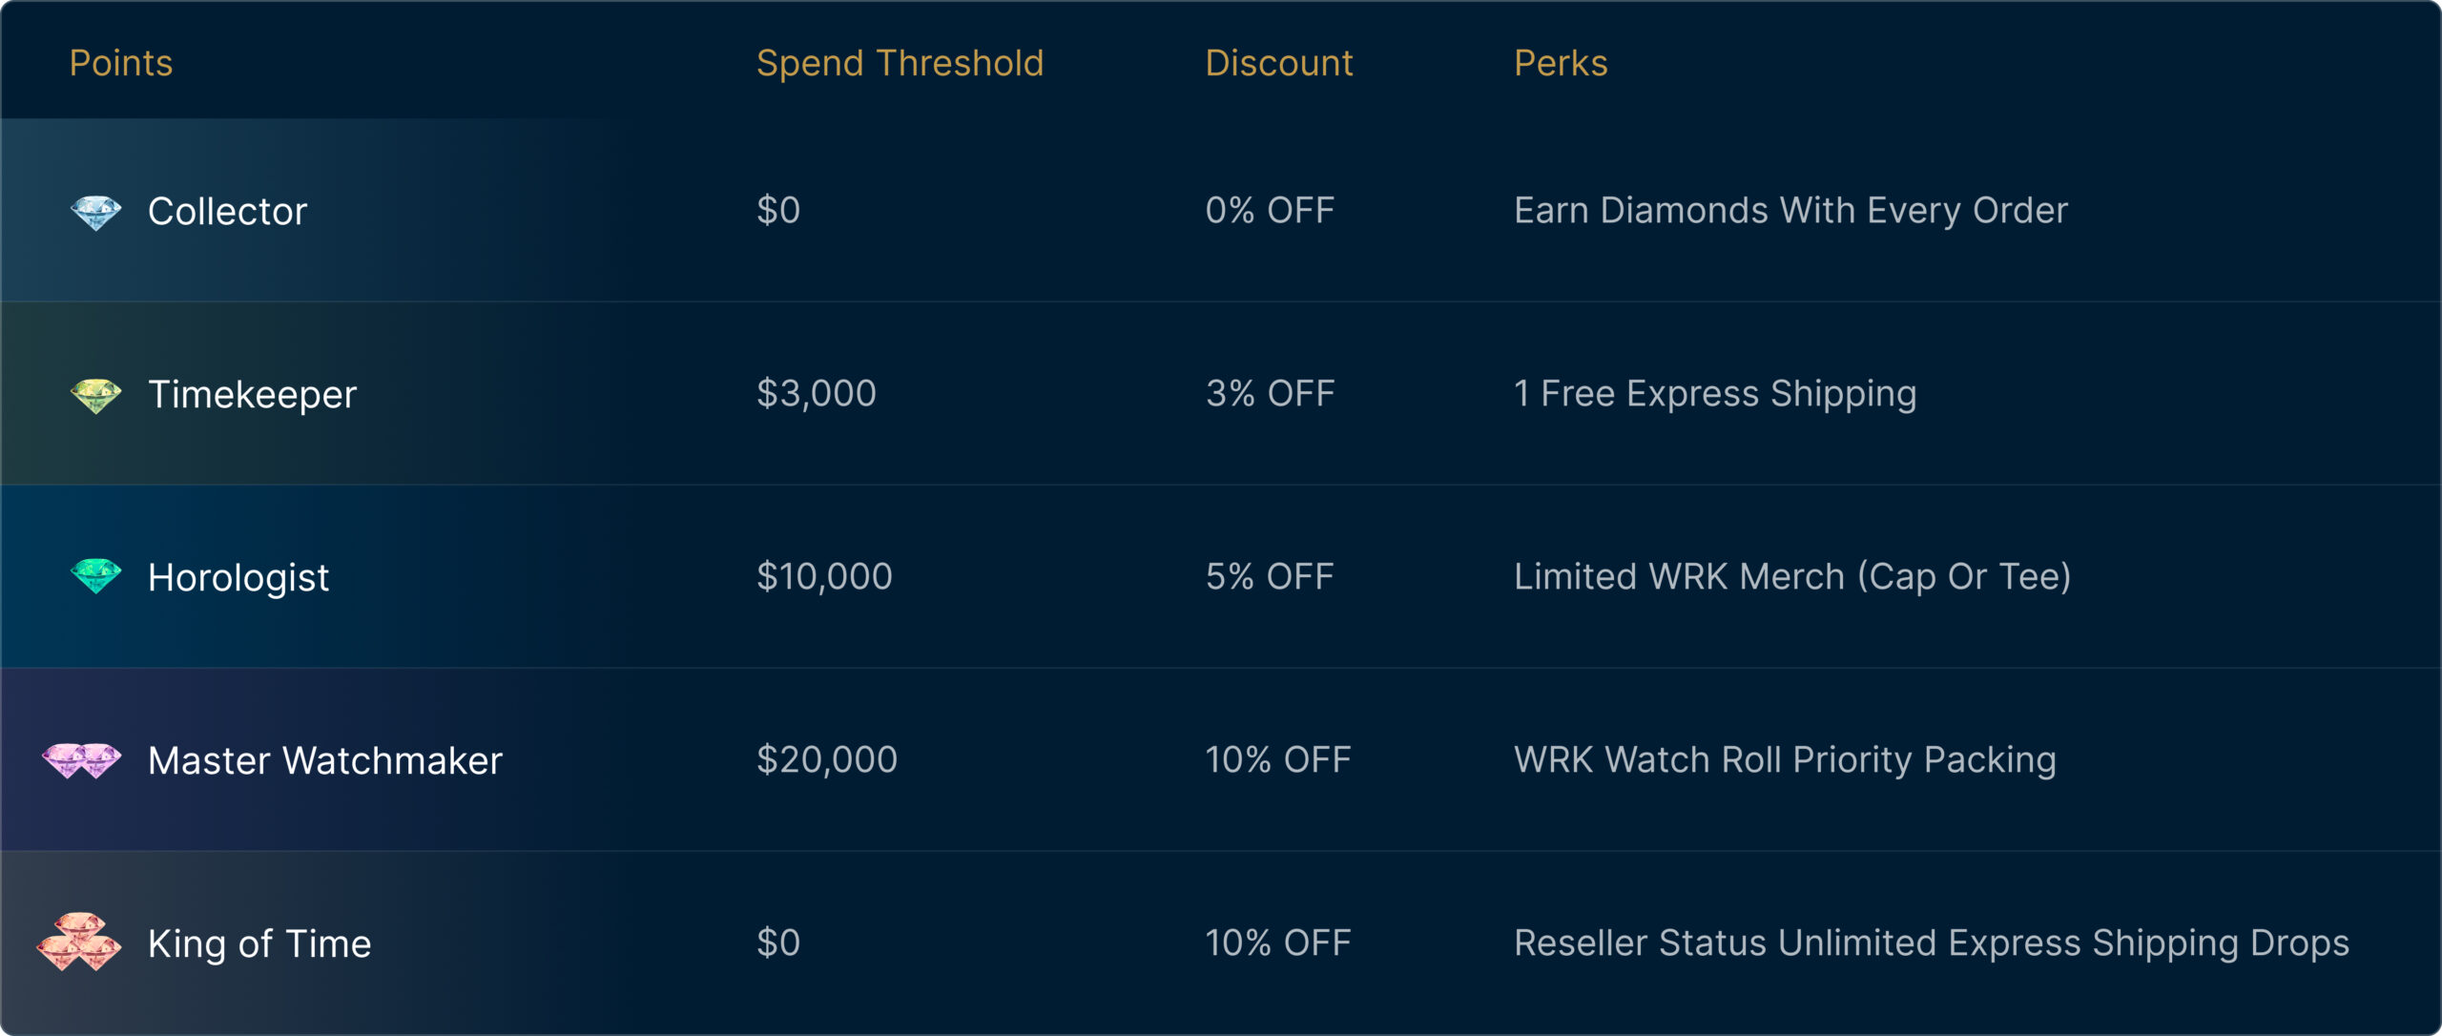Select the Horologist tier name
Image resolution: width=2442 pixels, height=1036 pixels.
238,577
